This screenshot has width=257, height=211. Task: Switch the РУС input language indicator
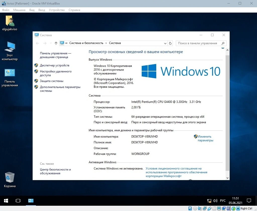pos(223,200)
